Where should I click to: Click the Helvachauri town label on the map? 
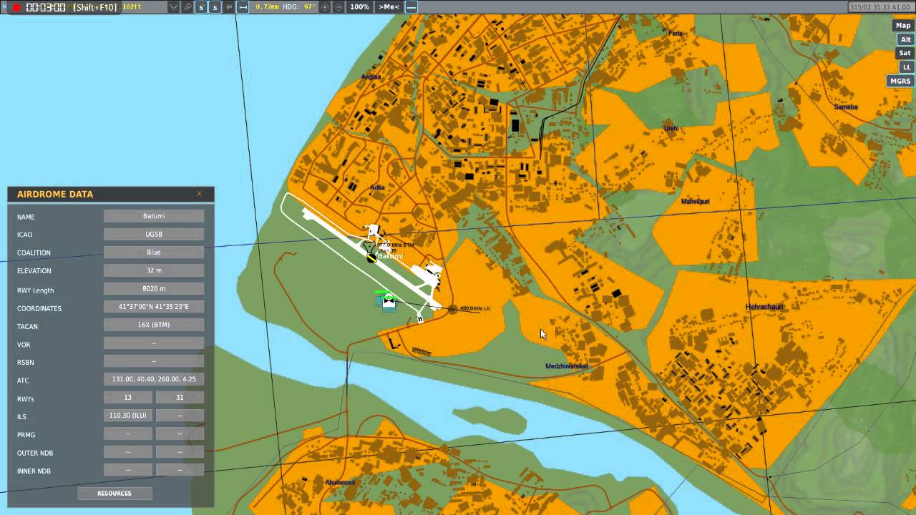(764, 307)
